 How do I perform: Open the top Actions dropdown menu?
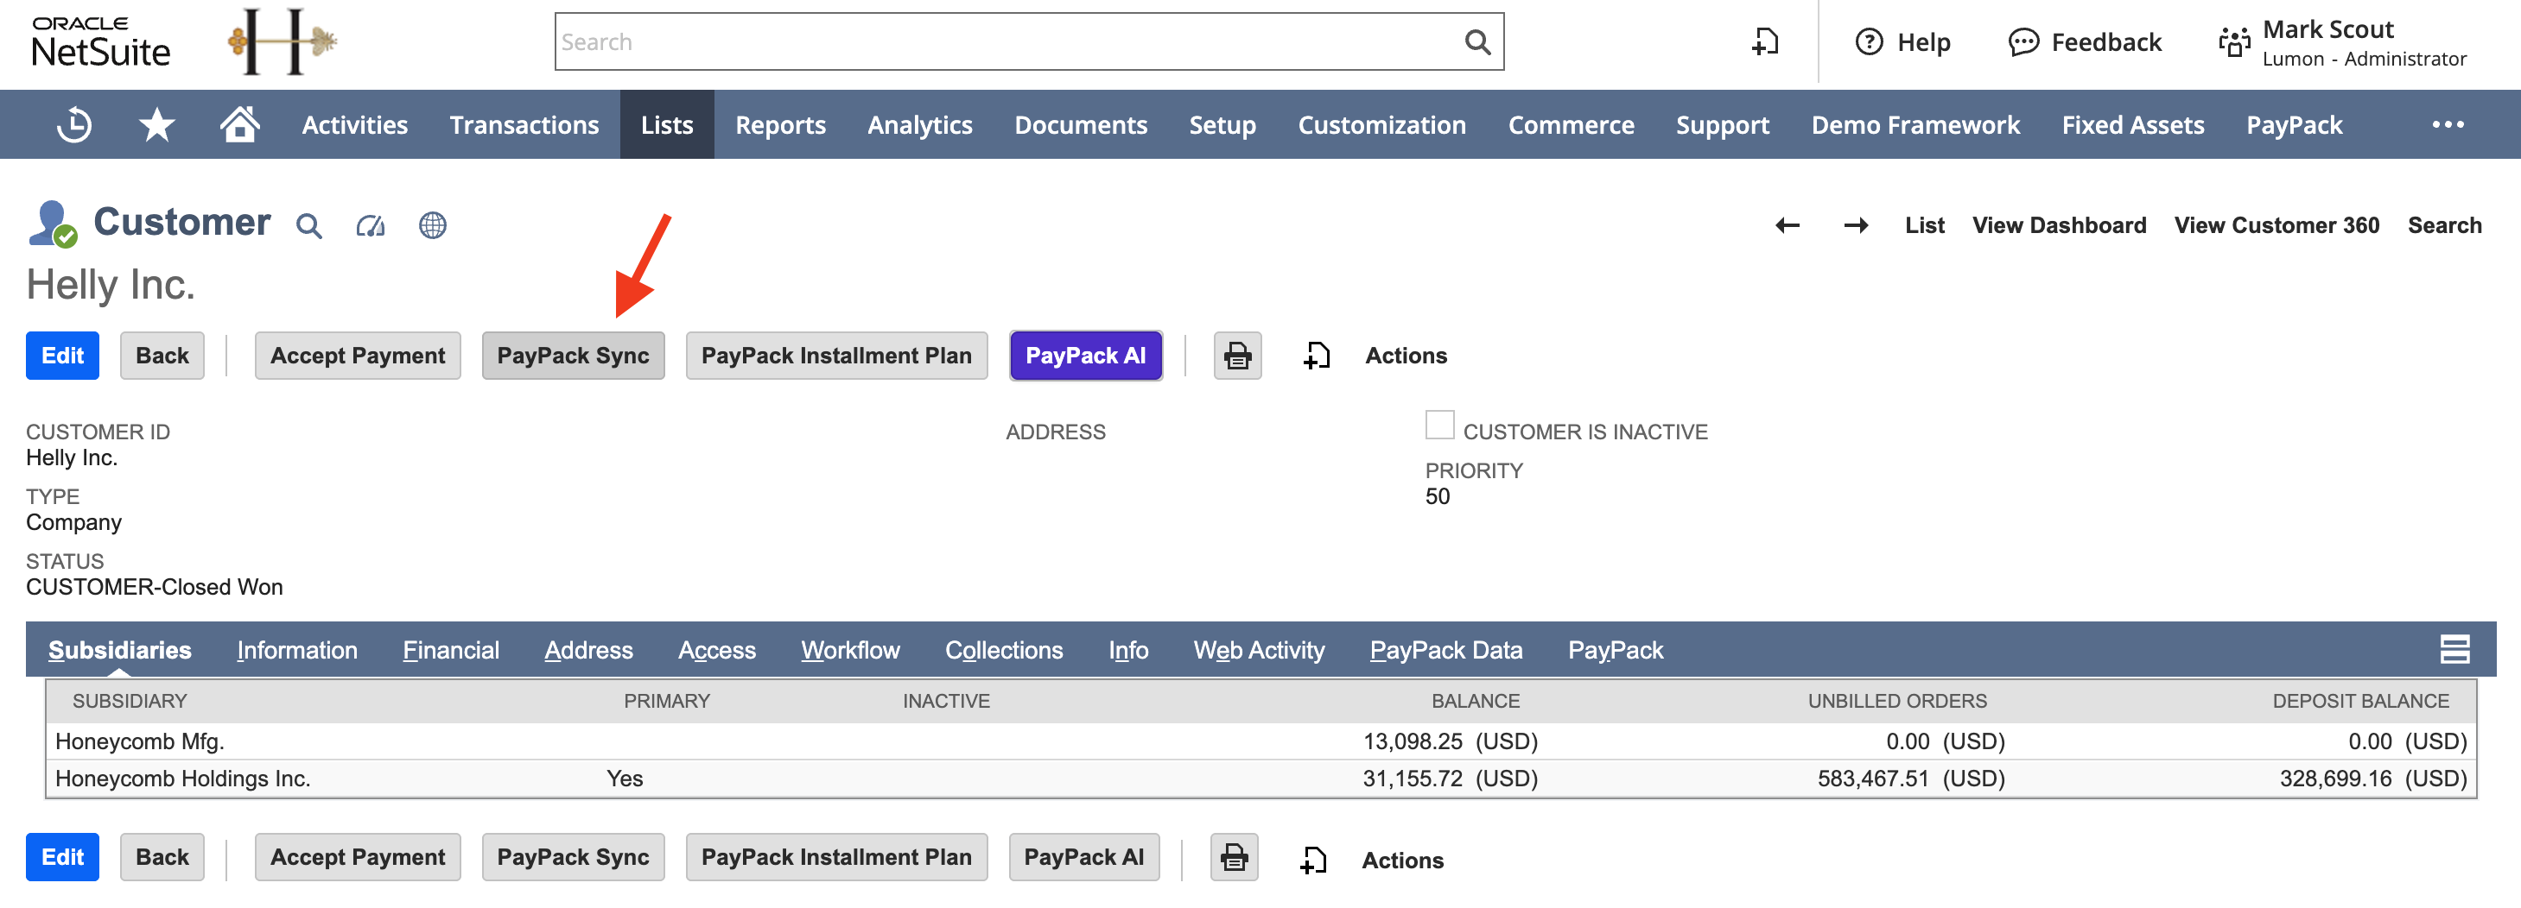(1406, 356)
